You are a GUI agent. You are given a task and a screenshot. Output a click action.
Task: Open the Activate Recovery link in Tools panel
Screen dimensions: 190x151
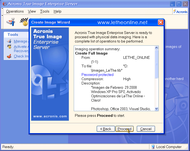(21, 49)
